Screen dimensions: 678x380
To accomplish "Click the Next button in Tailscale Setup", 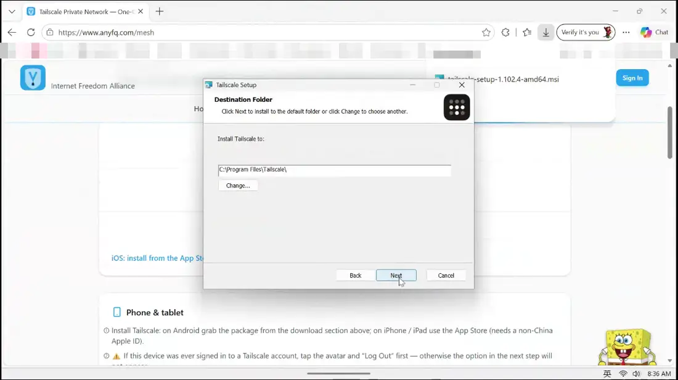I will (x=396, y=275).
